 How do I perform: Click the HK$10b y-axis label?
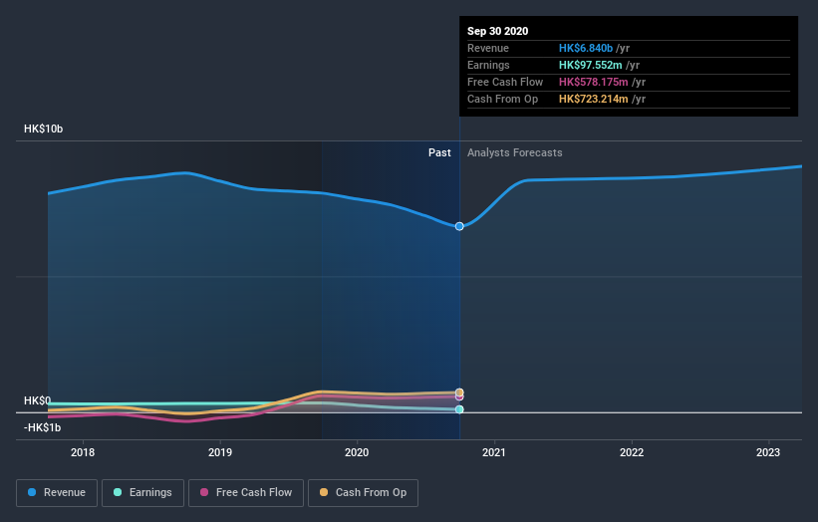[x=43, y=129]
